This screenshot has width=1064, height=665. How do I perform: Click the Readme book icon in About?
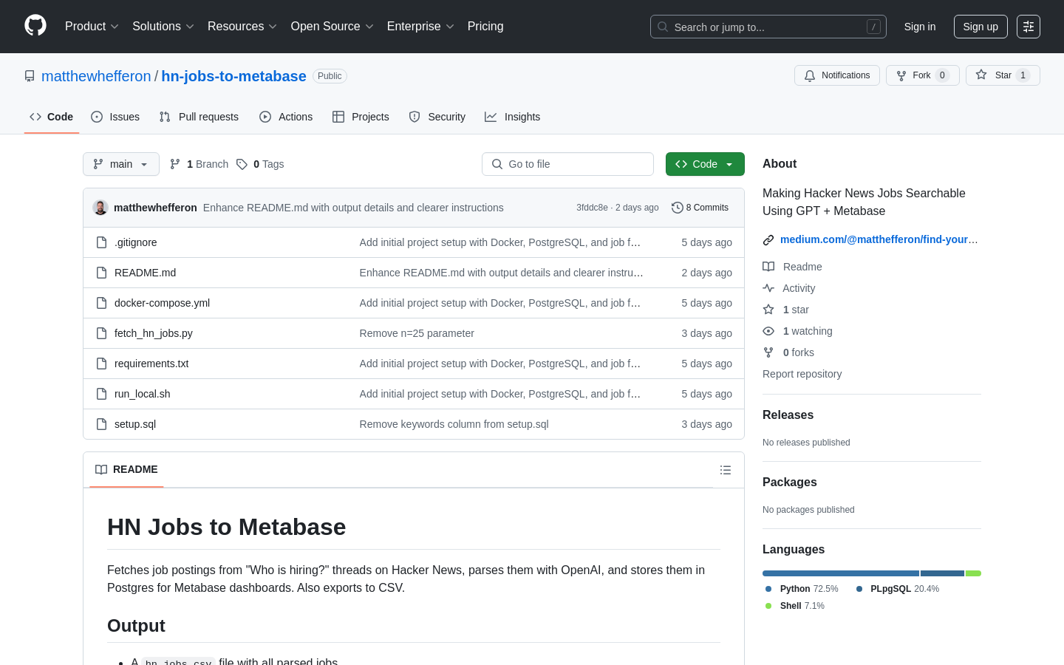[768, 267]
